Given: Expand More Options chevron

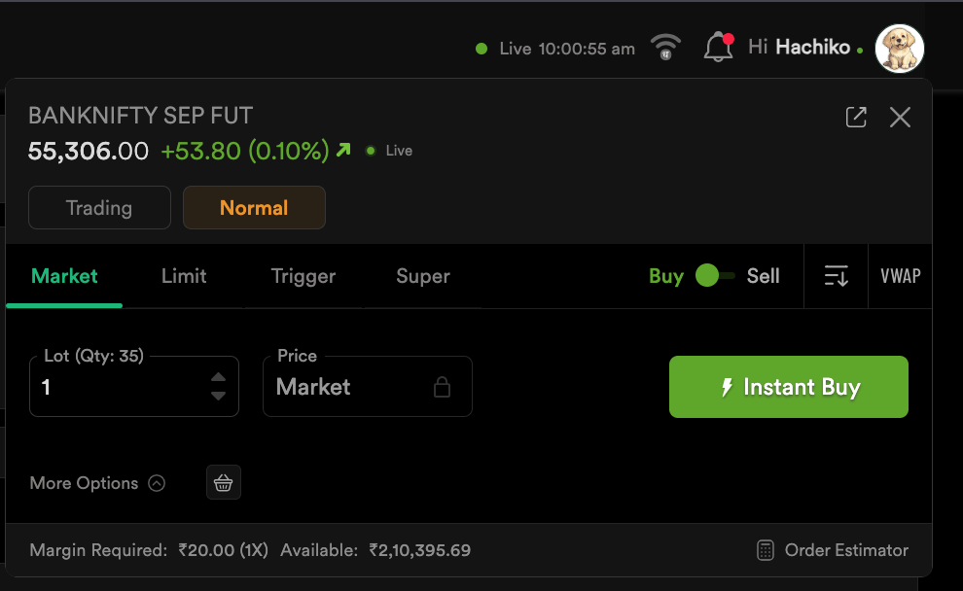Looking at the screenshot, I should point(157,483).
